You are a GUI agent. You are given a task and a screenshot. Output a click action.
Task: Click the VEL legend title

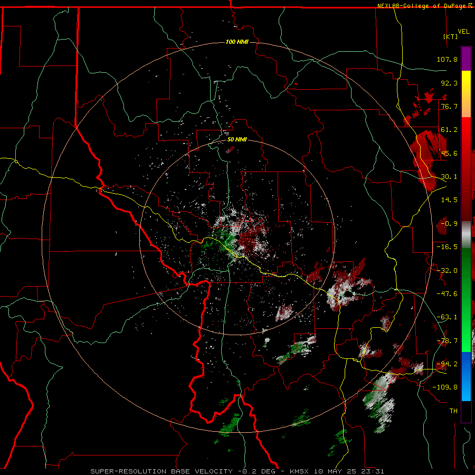pyautogui.click(x=463, y=32)
